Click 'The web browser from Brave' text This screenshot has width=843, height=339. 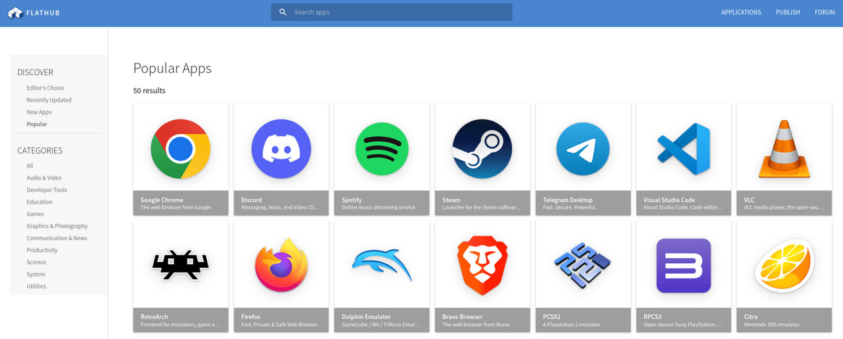coord(476,325)
